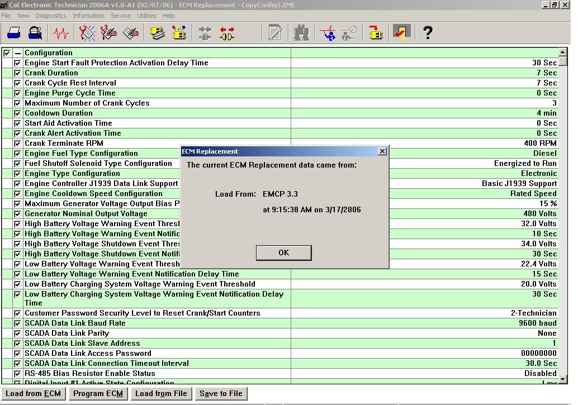Toggle the Engine Purge Cycle Time checkbox

pyautogui.click(x=17, y=93)
